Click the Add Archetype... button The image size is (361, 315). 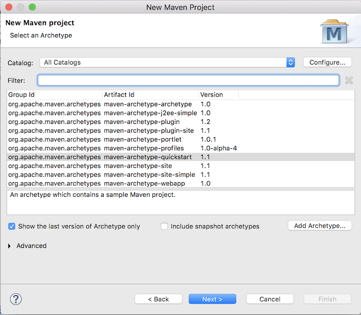pos(320,226)
